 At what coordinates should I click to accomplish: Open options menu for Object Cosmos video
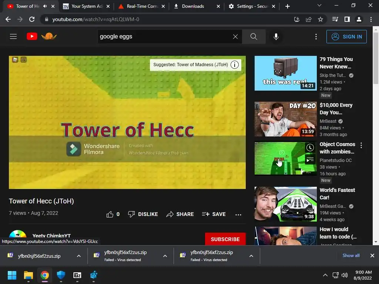[361, 145]
